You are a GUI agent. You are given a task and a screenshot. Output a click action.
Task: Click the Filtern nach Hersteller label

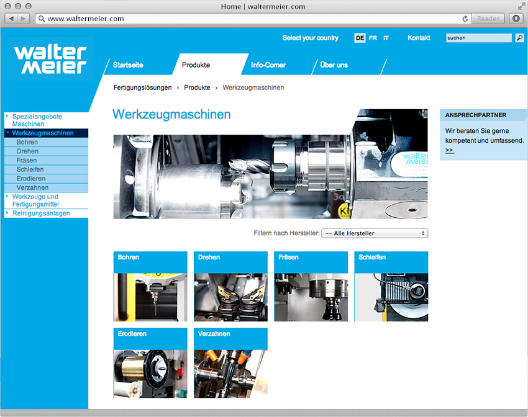(x=286, y=233)
